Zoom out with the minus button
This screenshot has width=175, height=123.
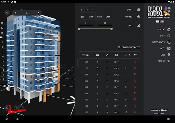point(21,108)
